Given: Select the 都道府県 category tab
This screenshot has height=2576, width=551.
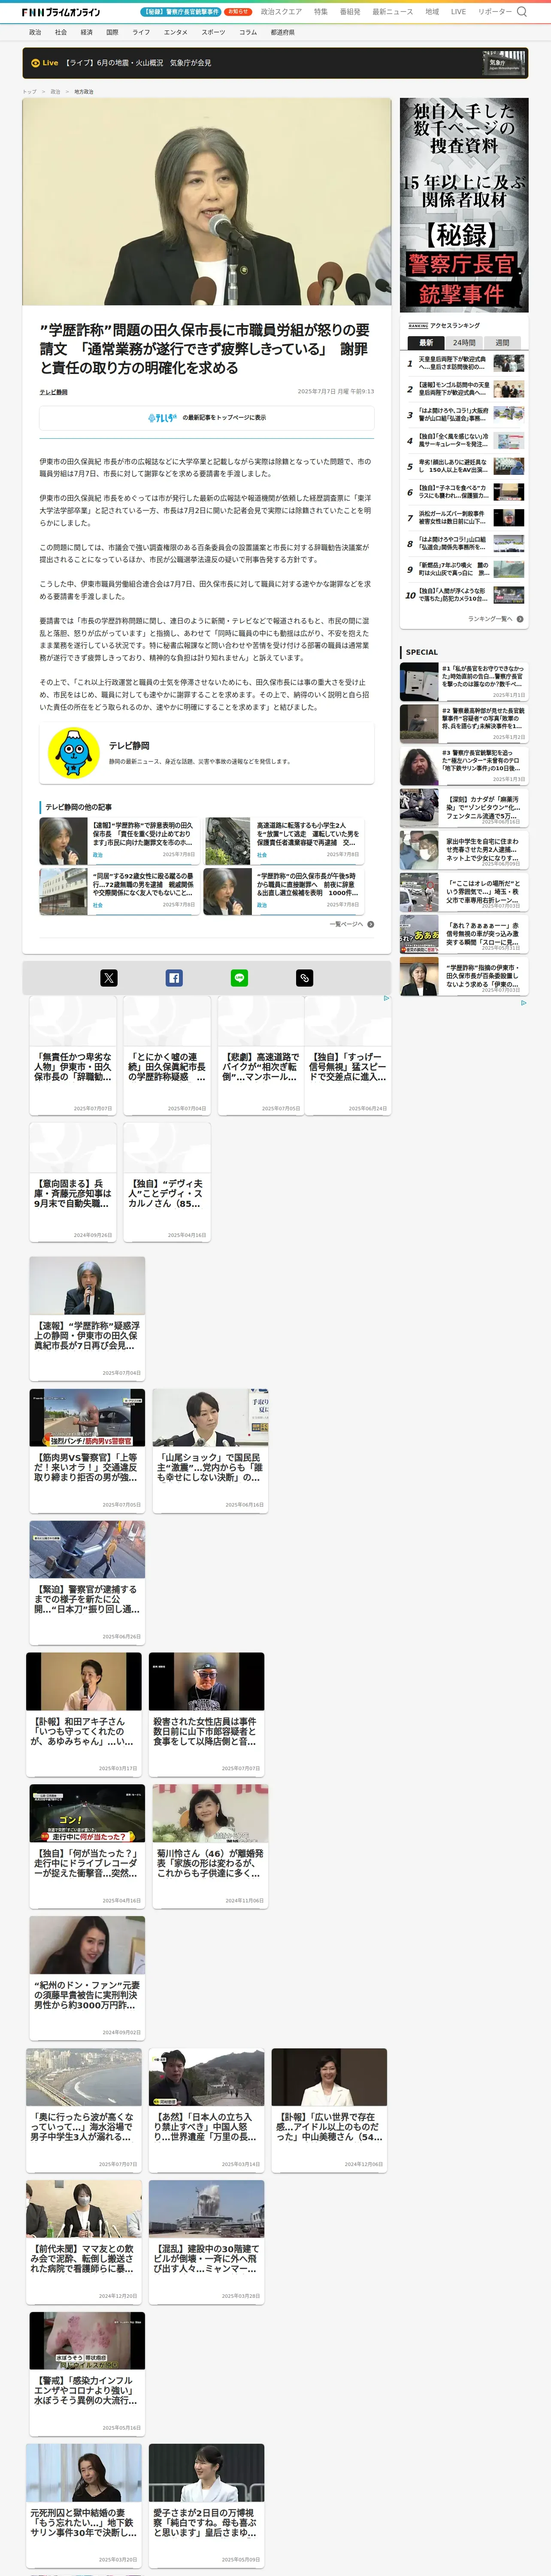Looking at the screenshot, I should coord(282,32).
